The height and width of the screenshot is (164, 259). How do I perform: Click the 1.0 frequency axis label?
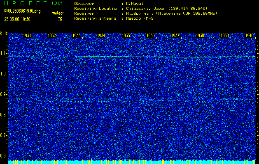pyautogui.click(x=3, y=74)
